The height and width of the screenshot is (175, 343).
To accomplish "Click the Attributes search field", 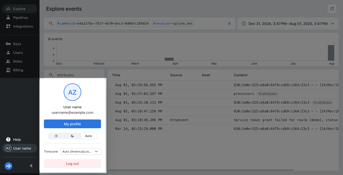I will (74, 75).
